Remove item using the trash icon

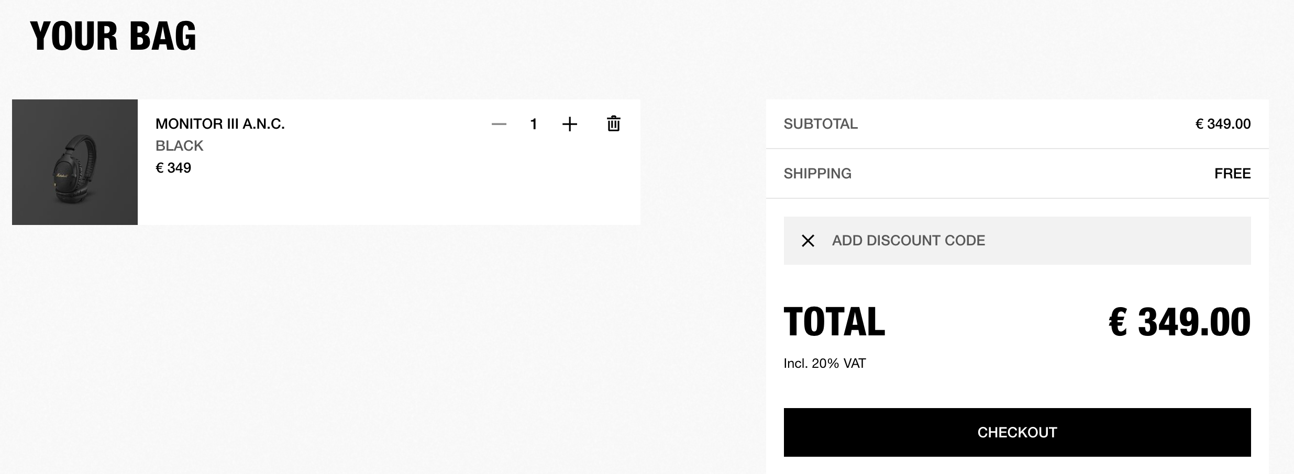(613, 124)
